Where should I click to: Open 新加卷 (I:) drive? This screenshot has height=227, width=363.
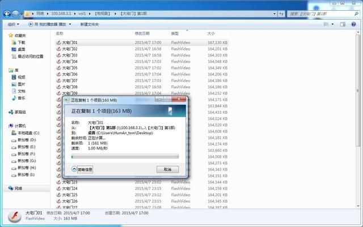pyautogui.click(x=26, y=174)
